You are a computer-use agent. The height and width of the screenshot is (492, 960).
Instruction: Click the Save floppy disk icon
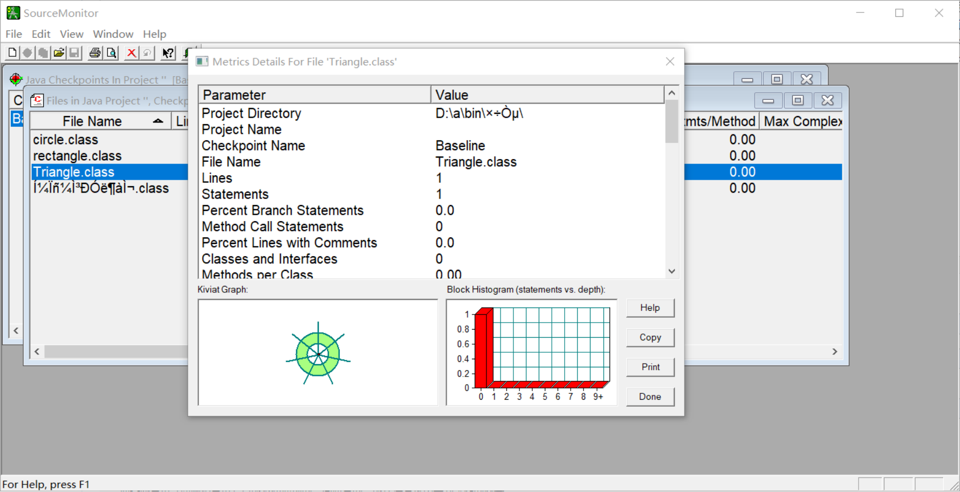click(x=74, y=53)
